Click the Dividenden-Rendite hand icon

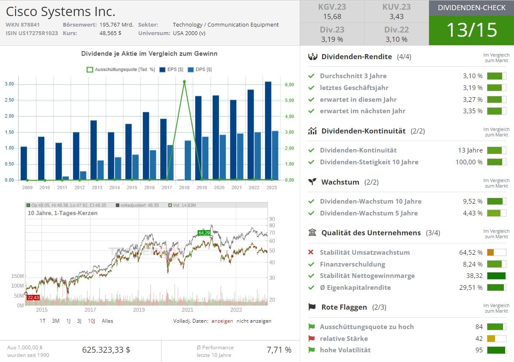[312, 57]
